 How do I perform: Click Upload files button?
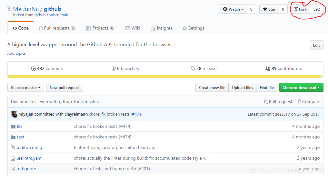(x=243, y=87)
